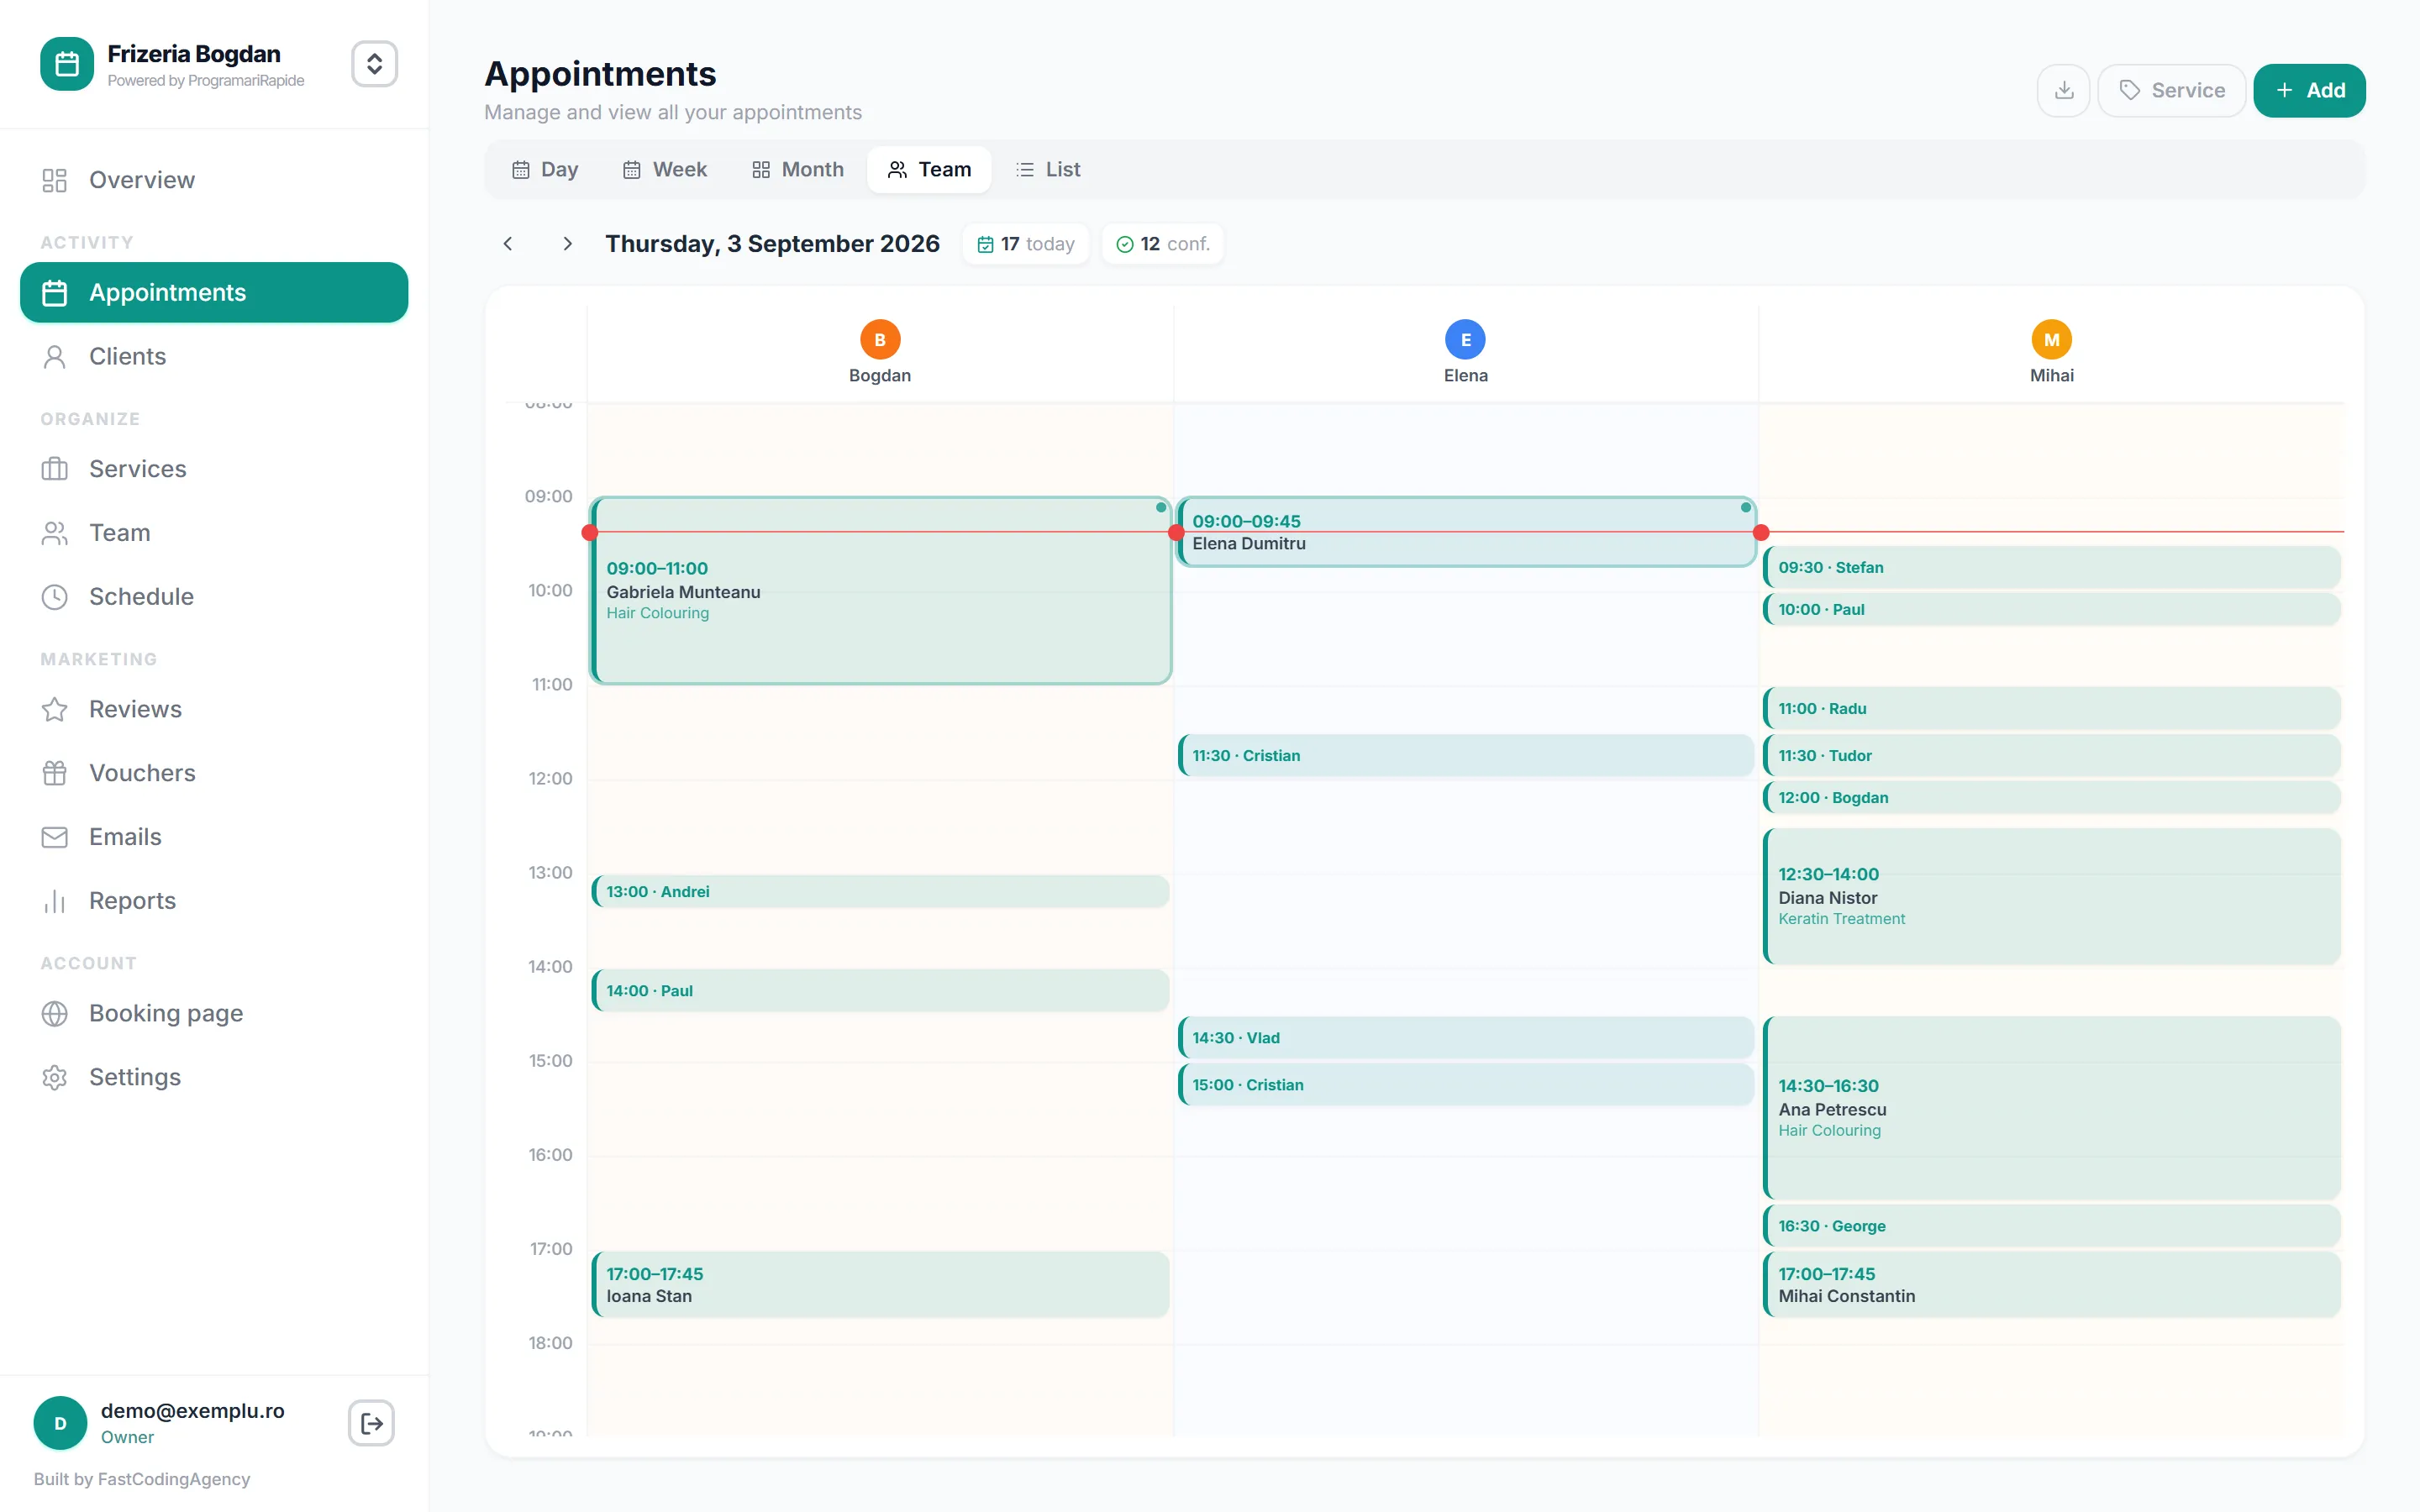Open Ioana Stan 17:00–17:45 appointment
This screenshot has width=2420, height=1512.
880,1285
